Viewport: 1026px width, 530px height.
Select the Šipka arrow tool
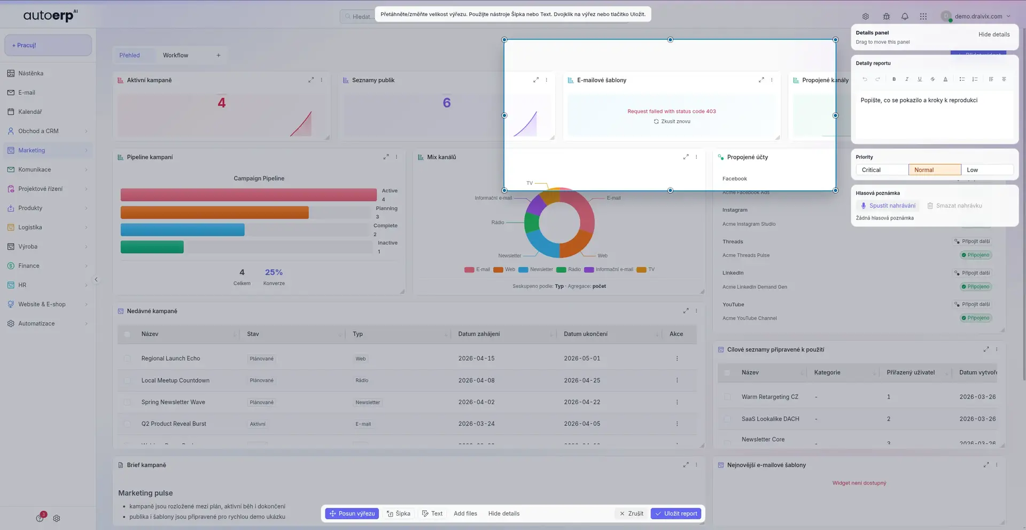point(399,513)
